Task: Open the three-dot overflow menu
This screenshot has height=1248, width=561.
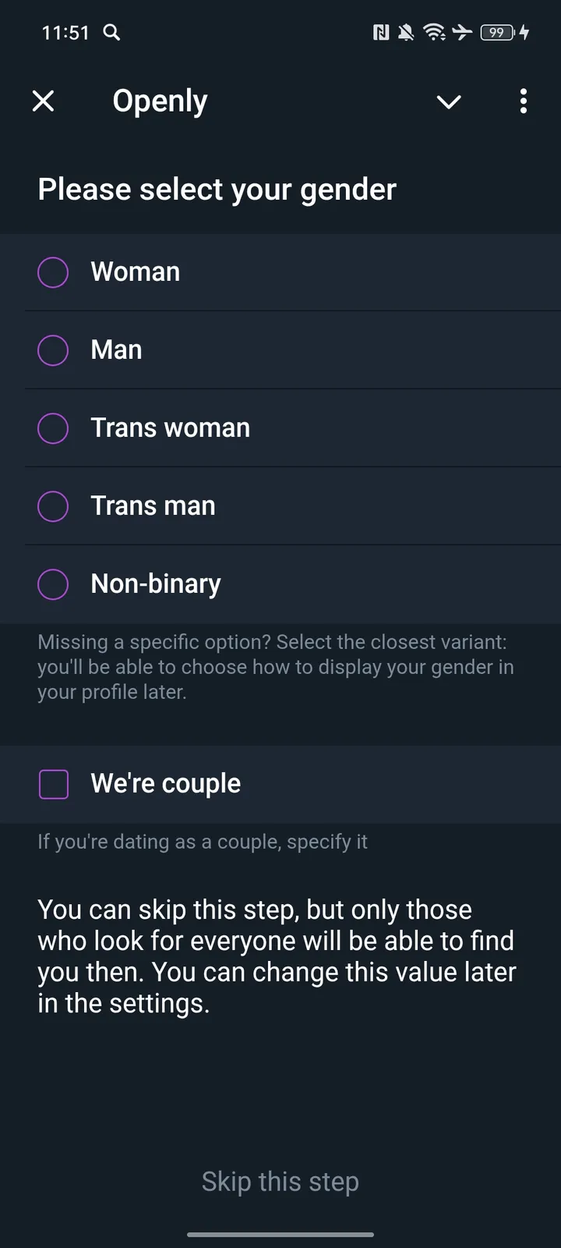Action: click(x=524, y=101)
